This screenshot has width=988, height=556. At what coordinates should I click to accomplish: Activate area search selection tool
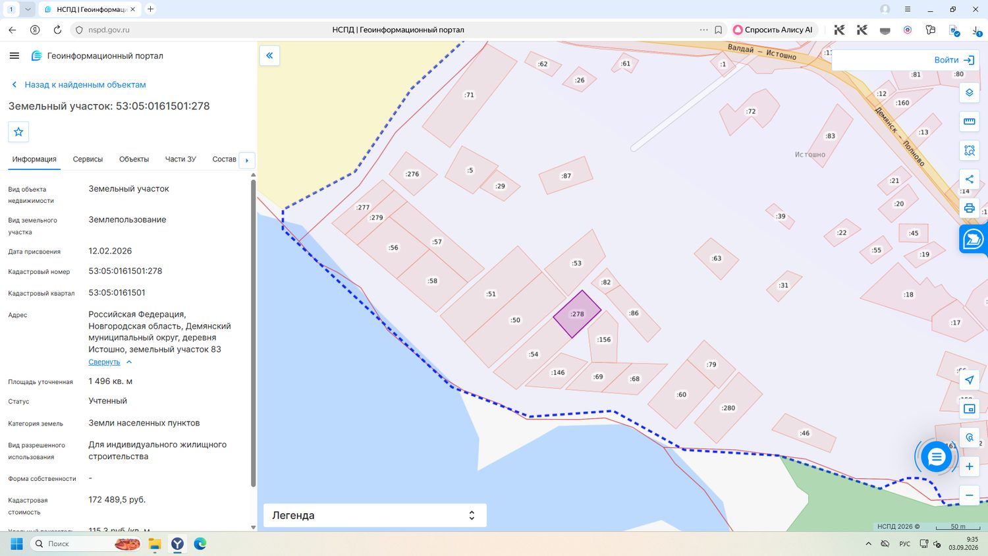[969, 150]
